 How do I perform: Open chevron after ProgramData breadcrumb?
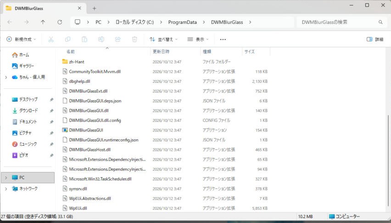point(204,22)
